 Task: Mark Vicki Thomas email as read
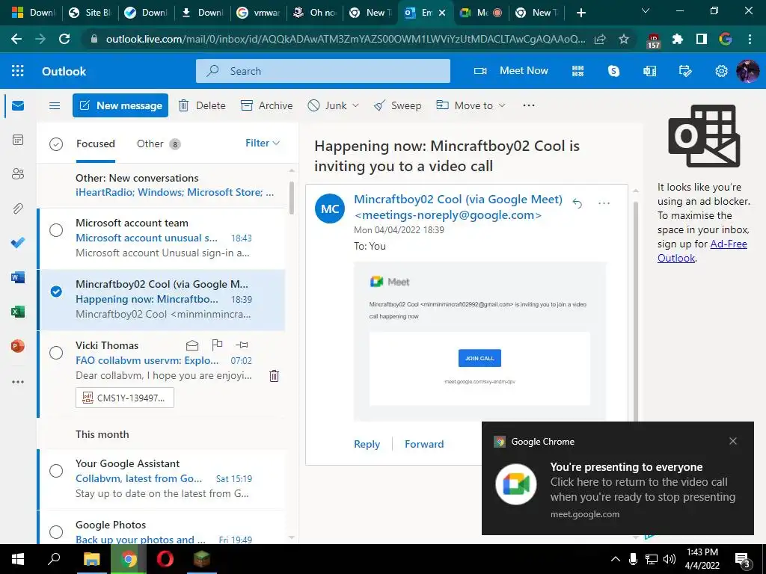[192, 345]
